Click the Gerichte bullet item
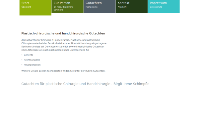199x124 pixels. 29,55
